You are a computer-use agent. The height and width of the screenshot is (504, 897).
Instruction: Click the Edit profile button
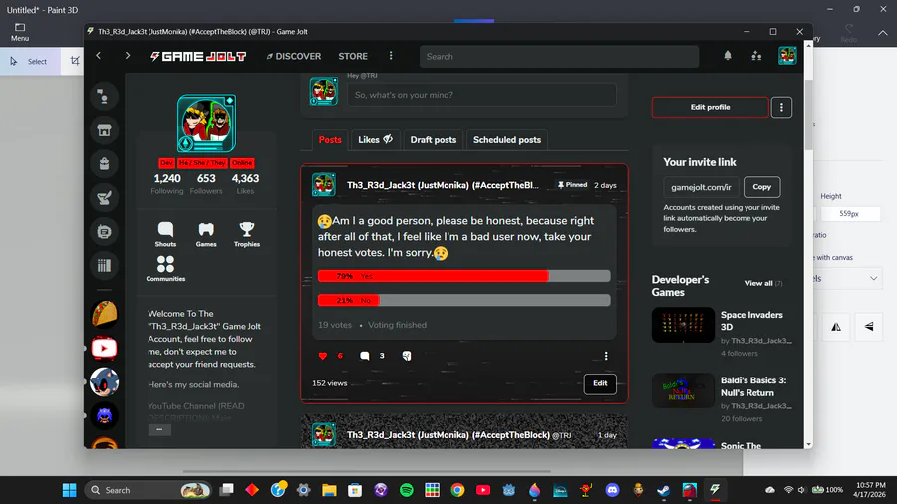(710, 107)
